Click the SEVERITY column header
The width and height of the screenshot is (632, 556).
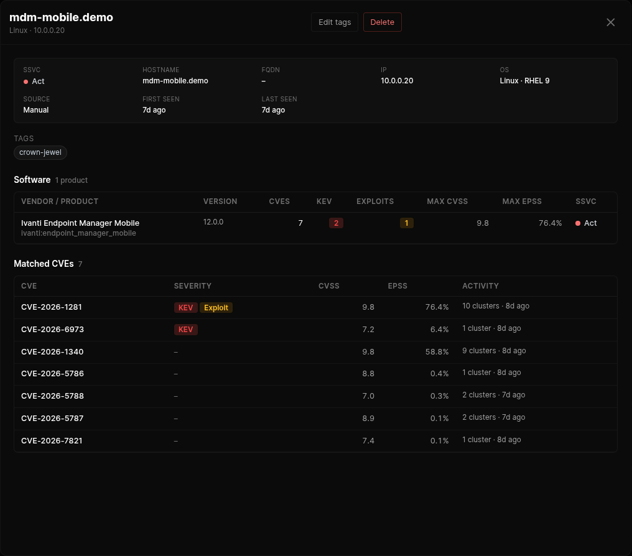tap(193, 286)
